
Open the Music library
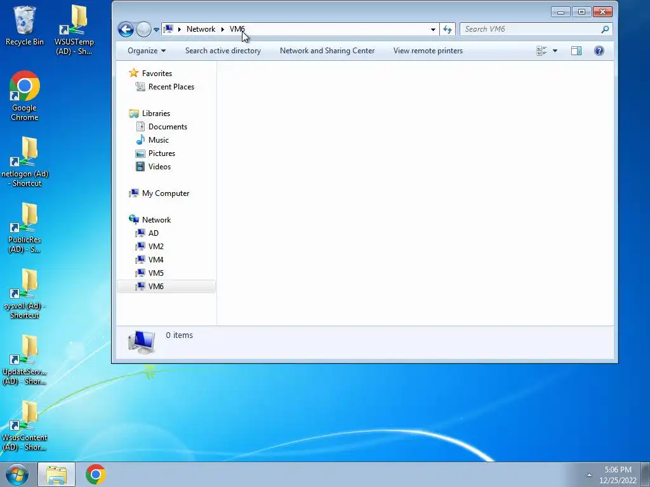click(158, 140)
